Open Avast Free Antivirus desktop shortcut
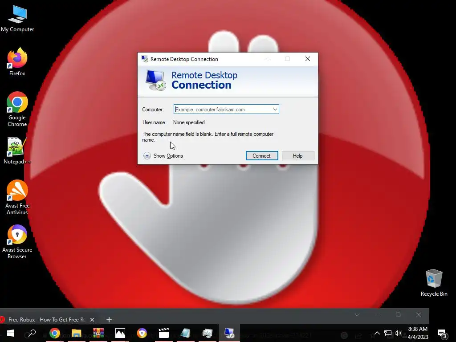Screen dimensions: 456x342 click(17, 197)
